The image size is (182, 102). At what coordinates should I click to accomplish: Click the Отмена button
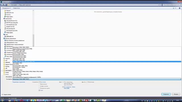[176, 94]
